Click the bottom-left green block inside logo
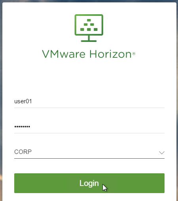The width and height of the screenshot is (178, 201). tap(82, 29)
